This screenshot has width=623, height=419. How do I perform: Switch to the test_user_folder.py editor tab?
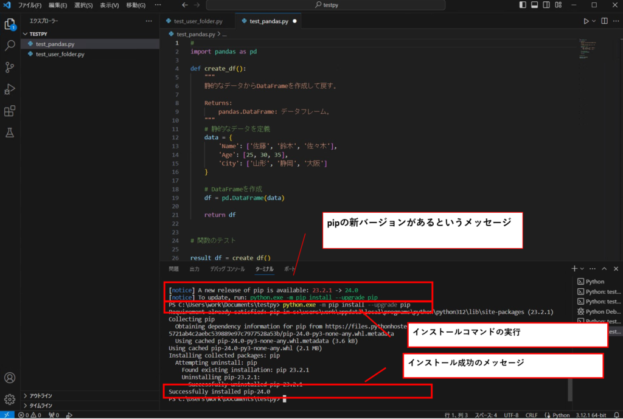point(198,21)
